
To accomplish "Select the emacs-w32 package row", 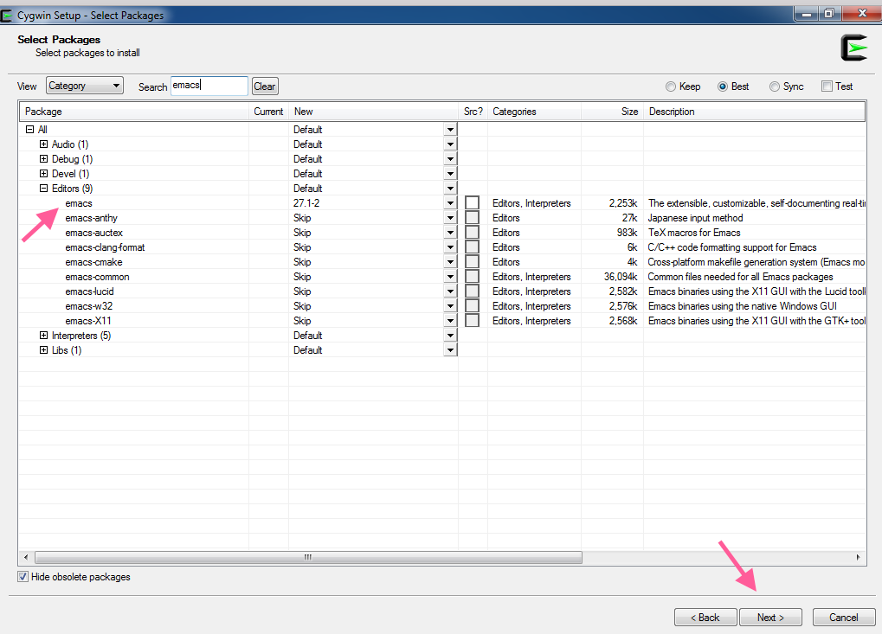I will [x=442, y=306].
